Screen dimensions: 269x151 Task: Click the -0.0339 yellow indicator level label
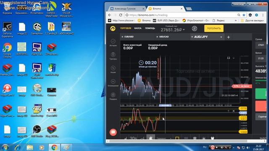tap(243, 132)
